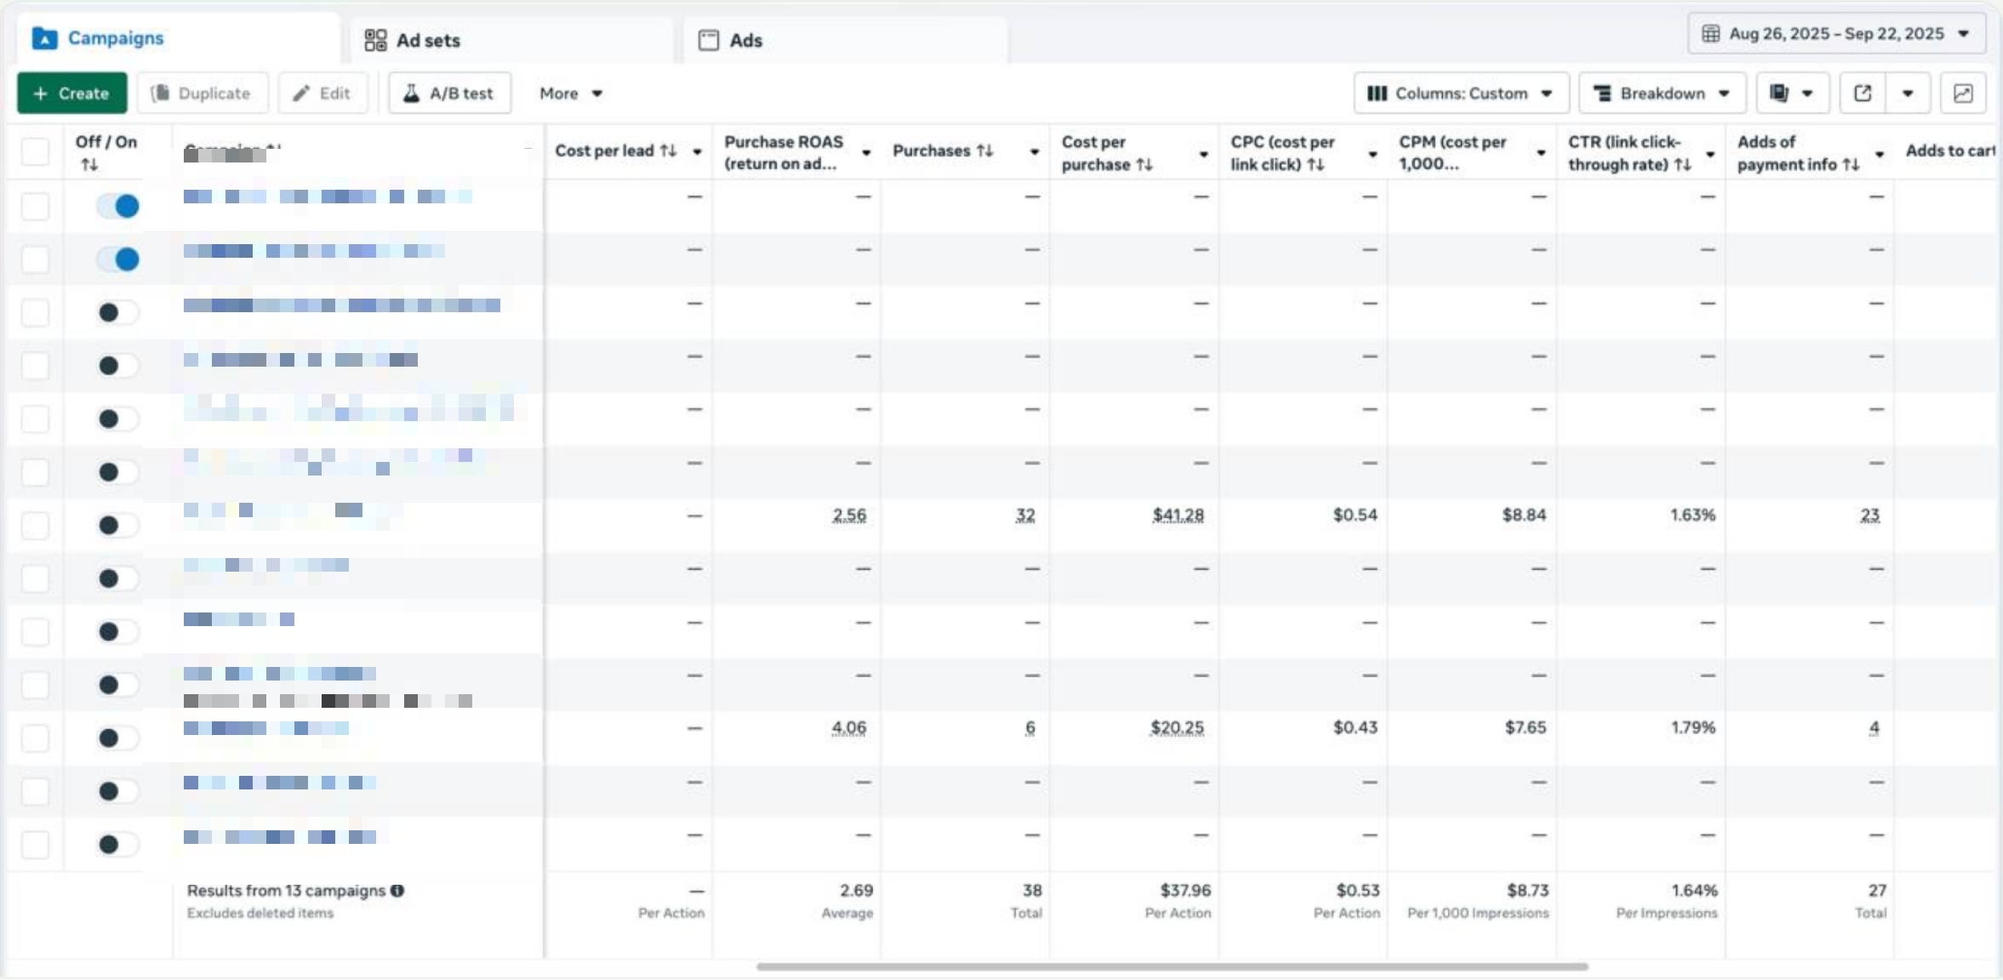Click the 23 adds of payment info
The width and height of the screenshot is (2003, 980).
(1869, 516)
